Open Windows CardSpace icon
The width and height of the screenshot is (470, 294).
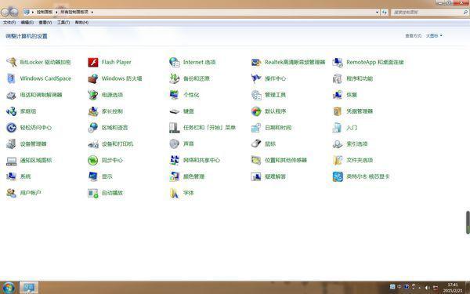tap(12, 78)
